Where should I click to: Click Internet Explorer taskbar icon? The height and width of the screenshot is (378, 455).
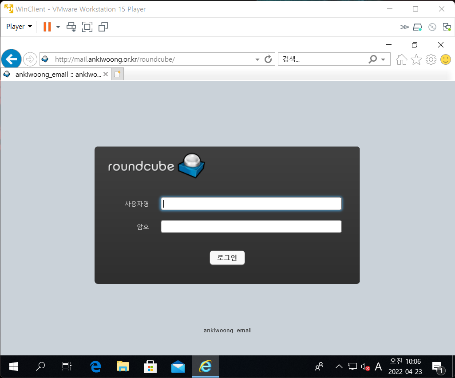(206, 366)
